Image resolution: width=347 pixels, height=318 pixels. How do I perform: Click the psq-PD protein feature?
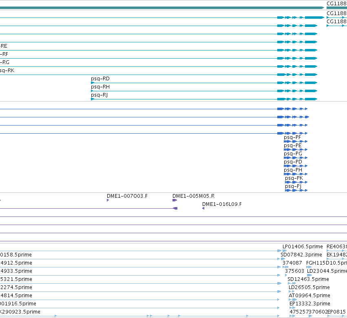tap(296, 166)
